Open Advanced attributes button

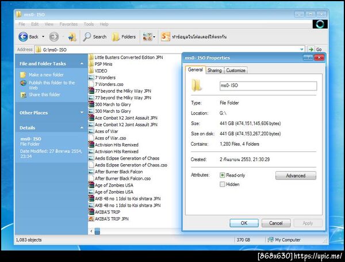pyautogui.click(x=296, y=176)
